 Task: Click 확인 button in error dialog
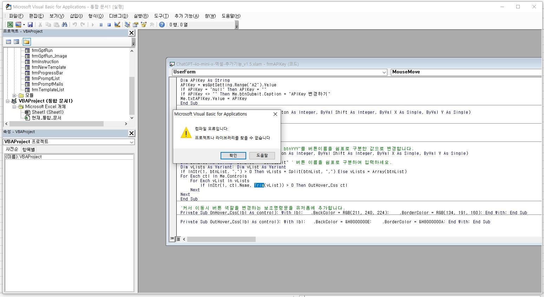[x=233, y=156]
